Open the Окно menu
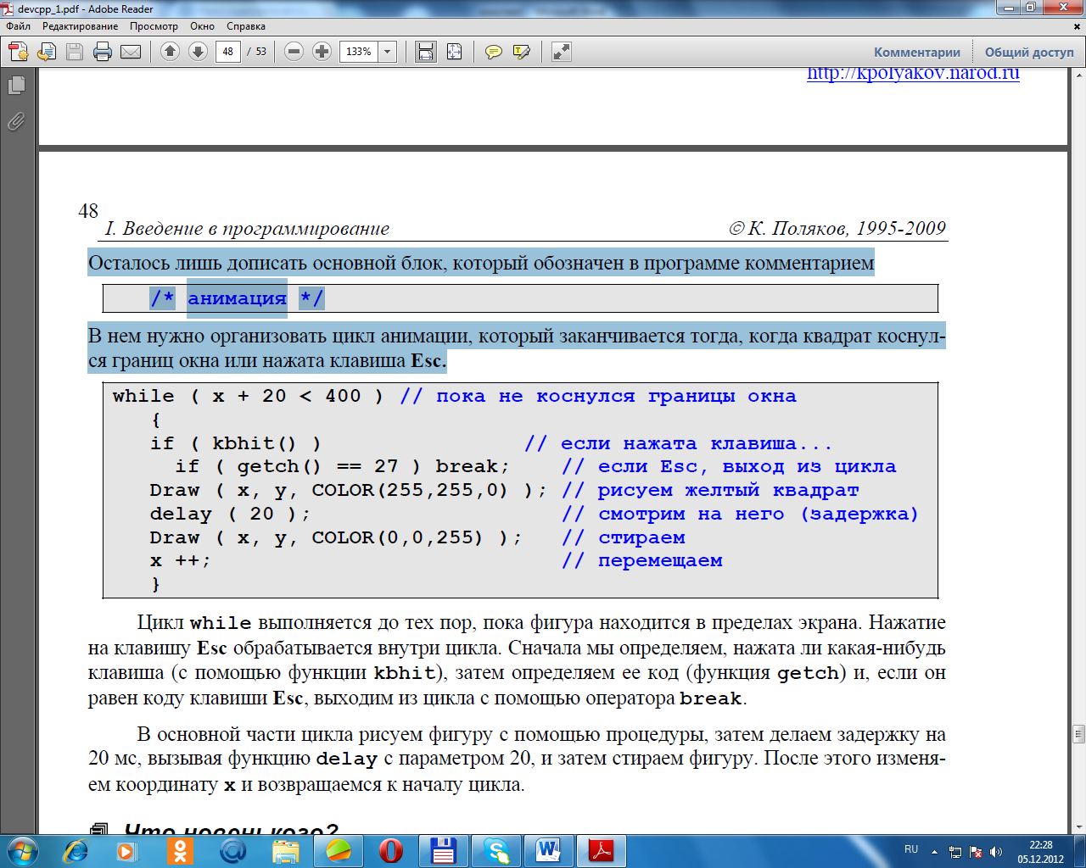Image resolution: width=1086 pixels, height=868 pixels. tap(203, 26)
